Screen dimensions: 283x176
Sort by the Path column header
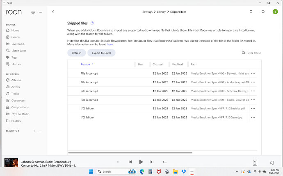click(x=193, y=65)
